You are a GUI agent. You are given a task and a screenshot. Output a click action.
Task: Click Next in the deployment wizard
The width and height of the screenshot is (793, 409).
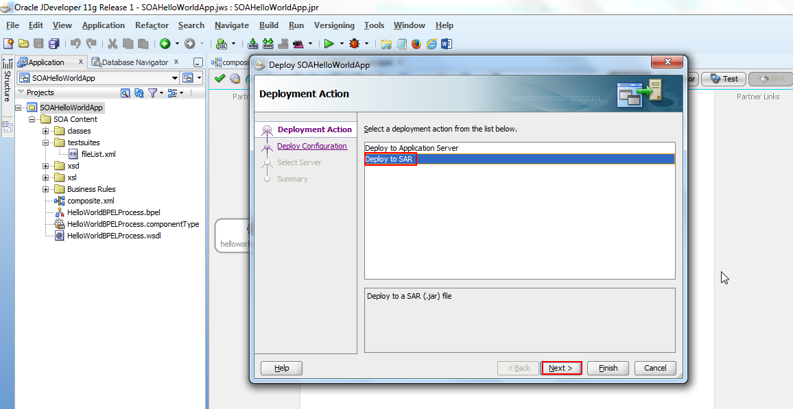(560, 368)
